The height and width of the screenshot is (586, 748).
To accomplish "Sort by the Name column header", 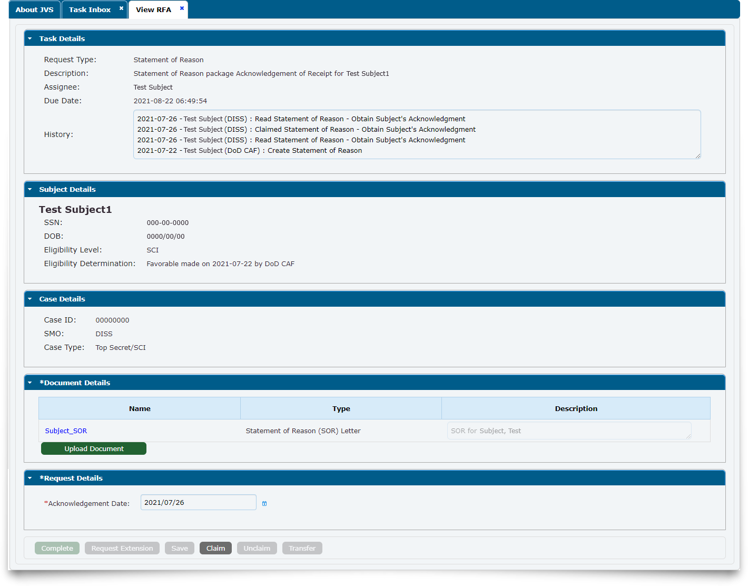I will [140, 408].
